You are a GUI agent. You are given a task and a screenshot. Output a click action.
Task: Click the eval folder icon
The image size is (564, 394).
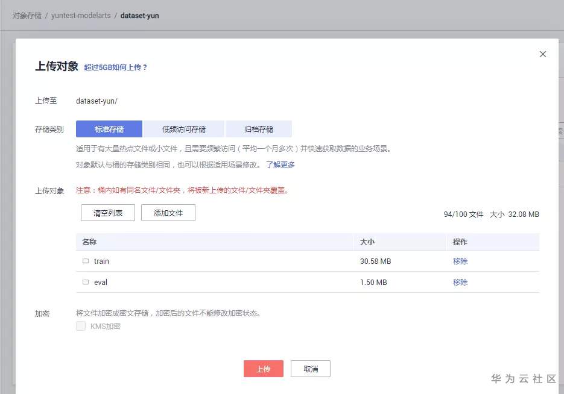pos(86,282)
